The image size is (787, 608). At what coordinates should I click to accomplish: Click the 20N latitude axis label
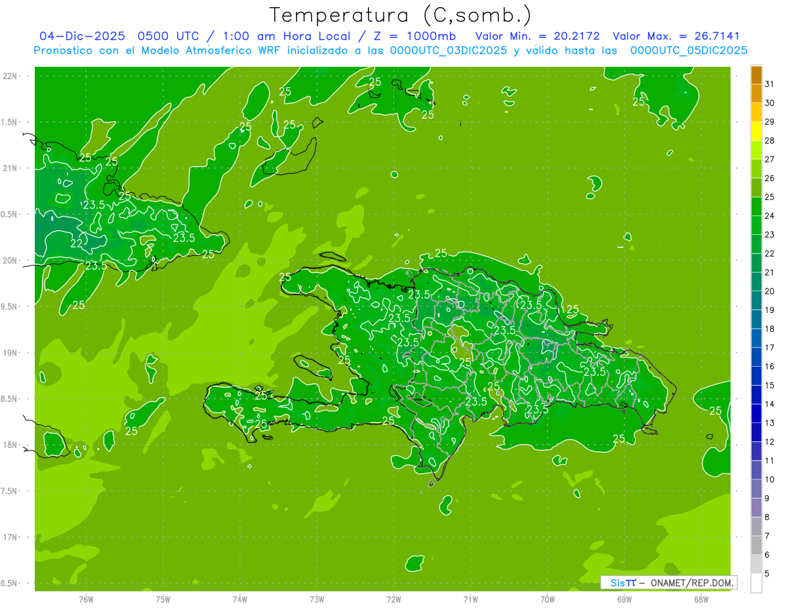(10, 260)
